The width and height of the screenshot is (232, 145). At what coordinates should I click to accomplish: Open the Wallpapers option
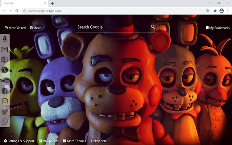(49, 141)
